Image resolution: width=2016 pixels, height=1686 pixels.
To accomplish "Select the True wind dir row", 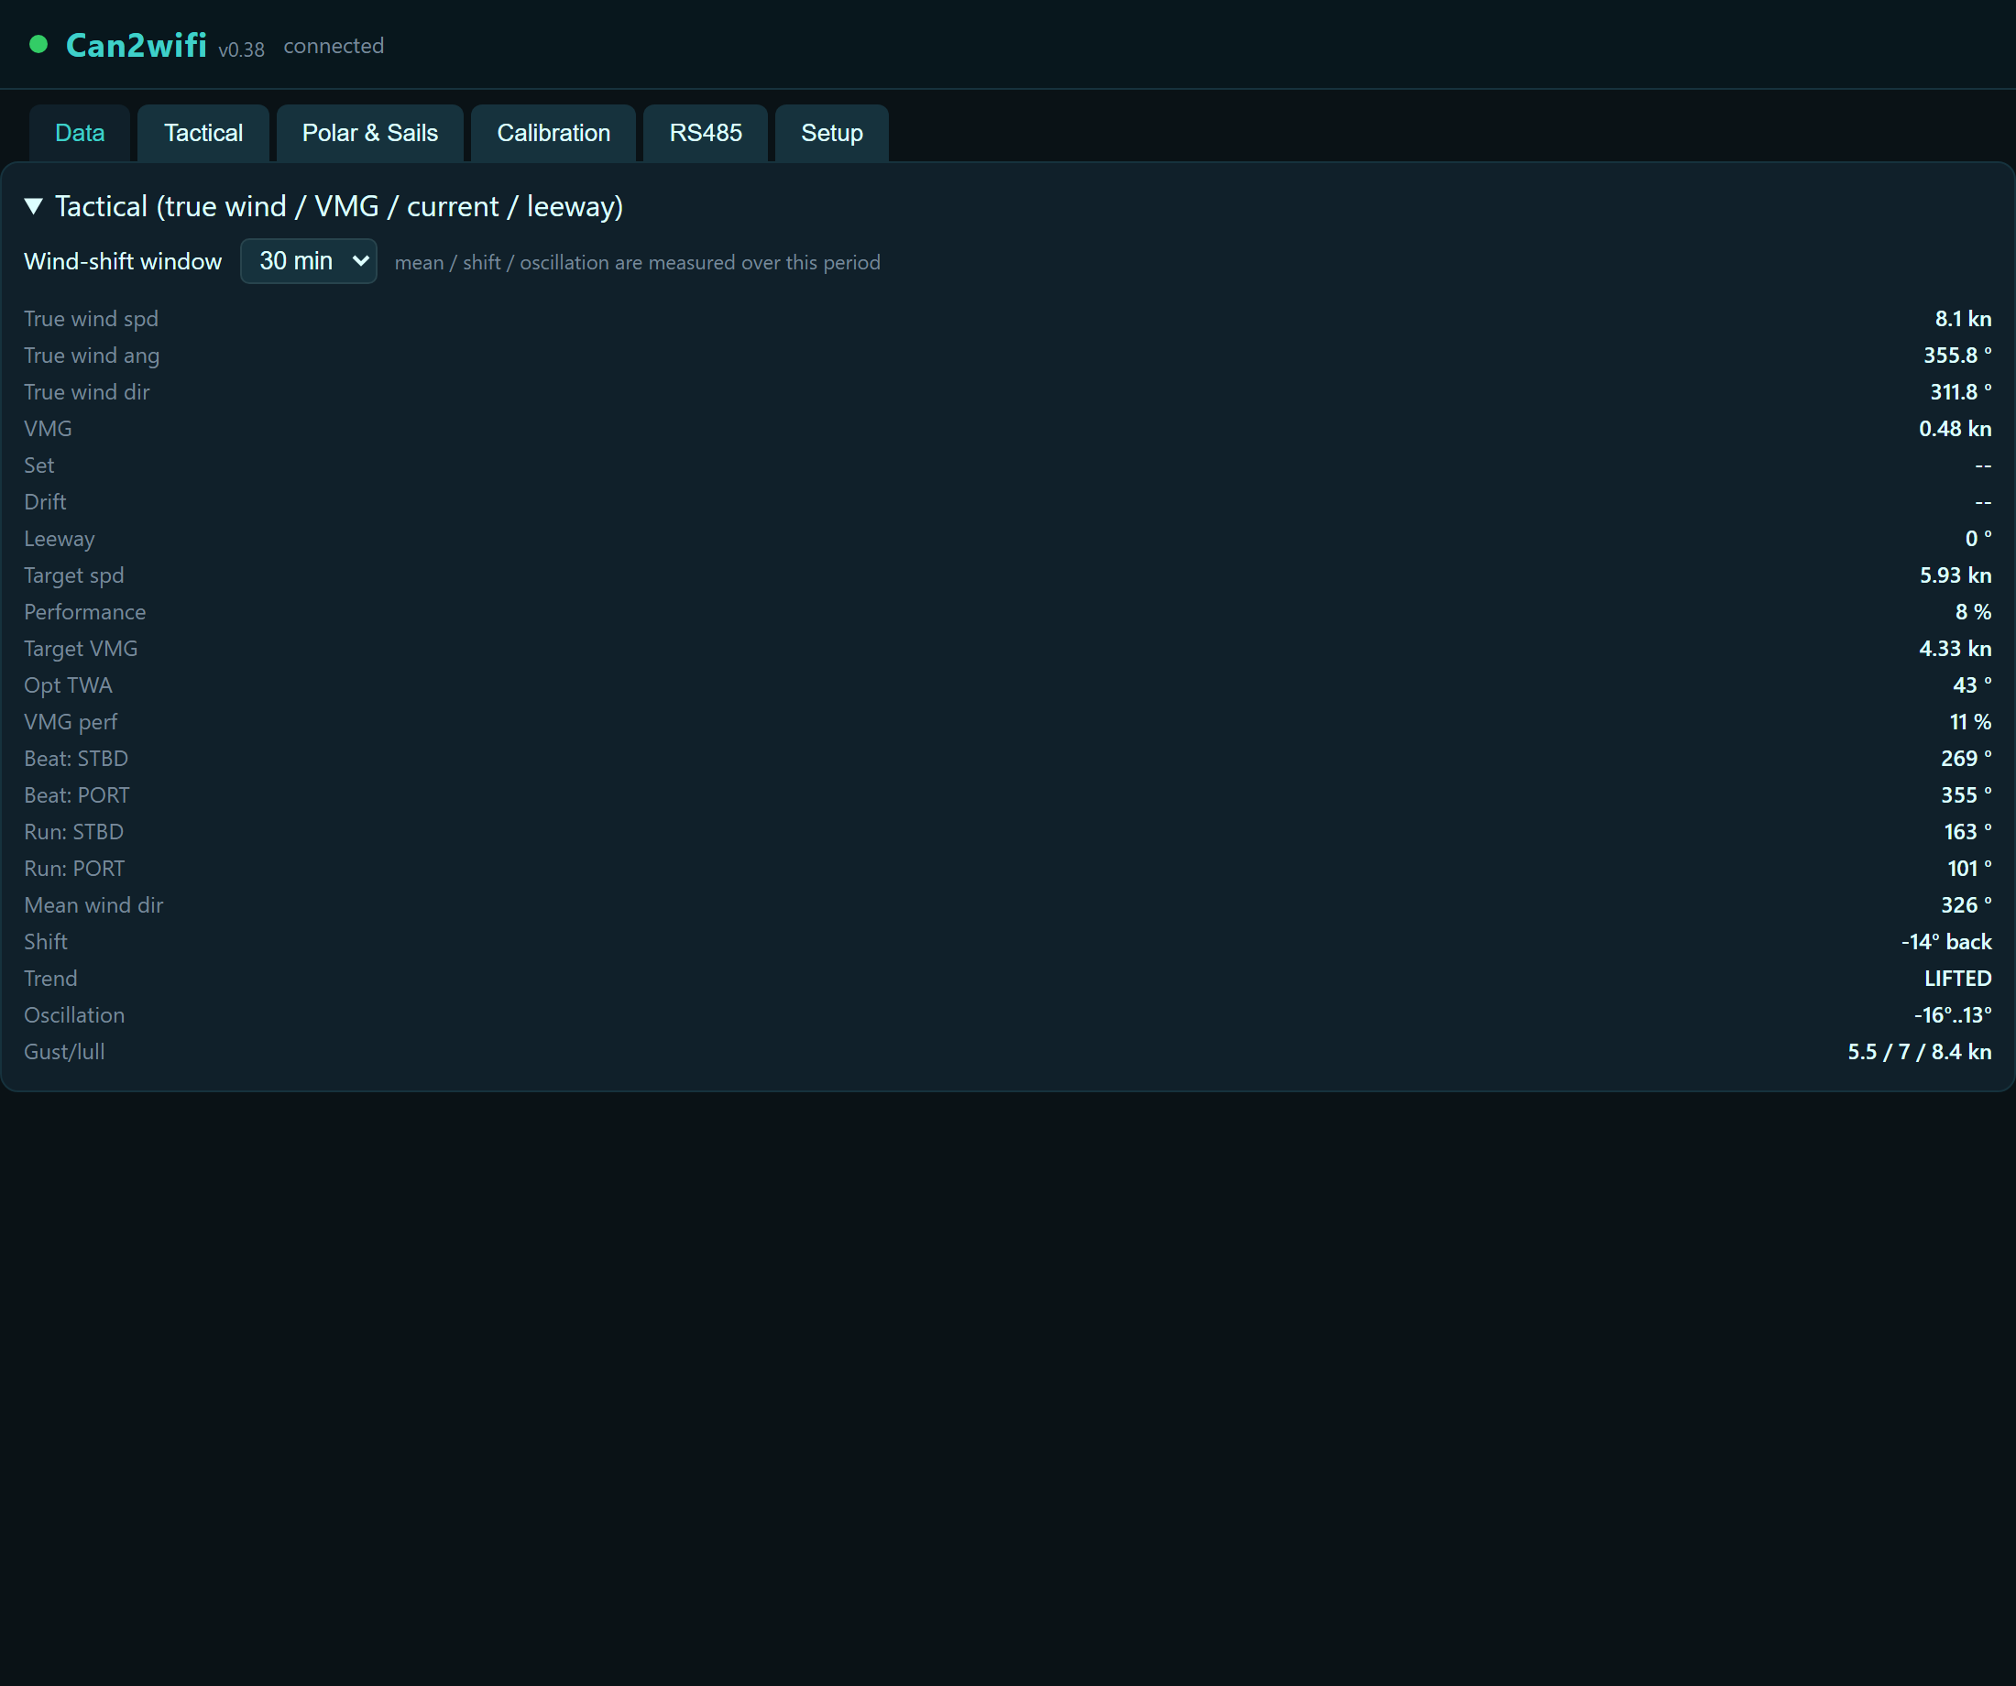I will click(1008, 392).
